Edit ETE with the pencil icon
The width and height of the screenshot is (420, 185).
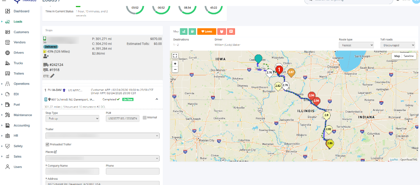(52, 76)
